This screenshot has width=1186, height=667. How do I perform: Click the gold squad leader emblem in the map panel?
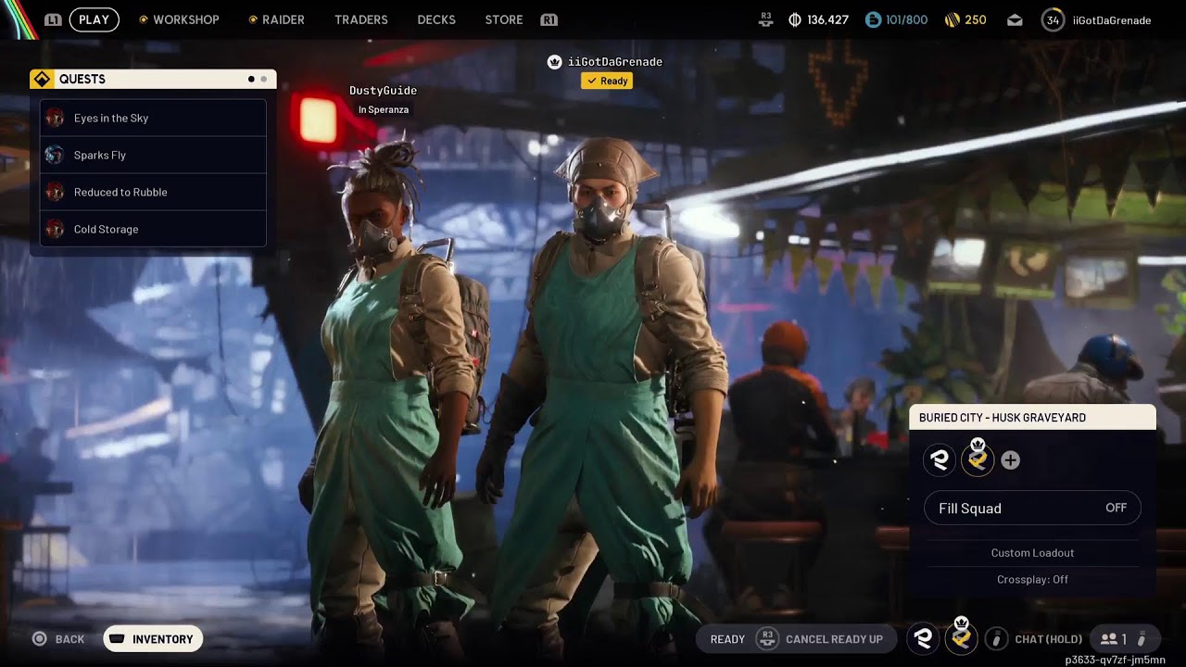coord(978,459)
